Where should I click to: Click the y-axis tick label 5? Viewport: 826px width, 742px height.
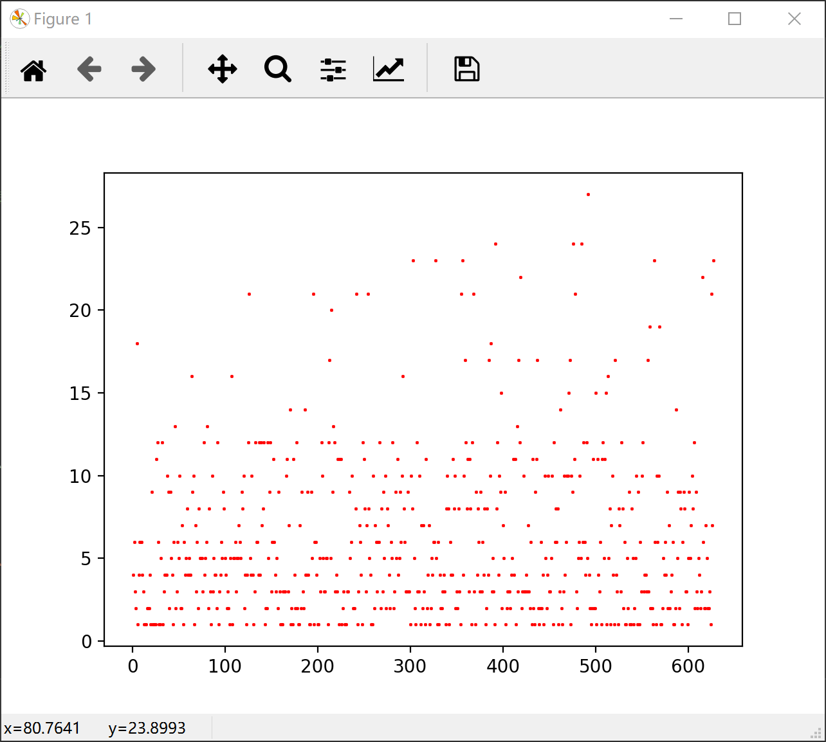tap(86, 559)
